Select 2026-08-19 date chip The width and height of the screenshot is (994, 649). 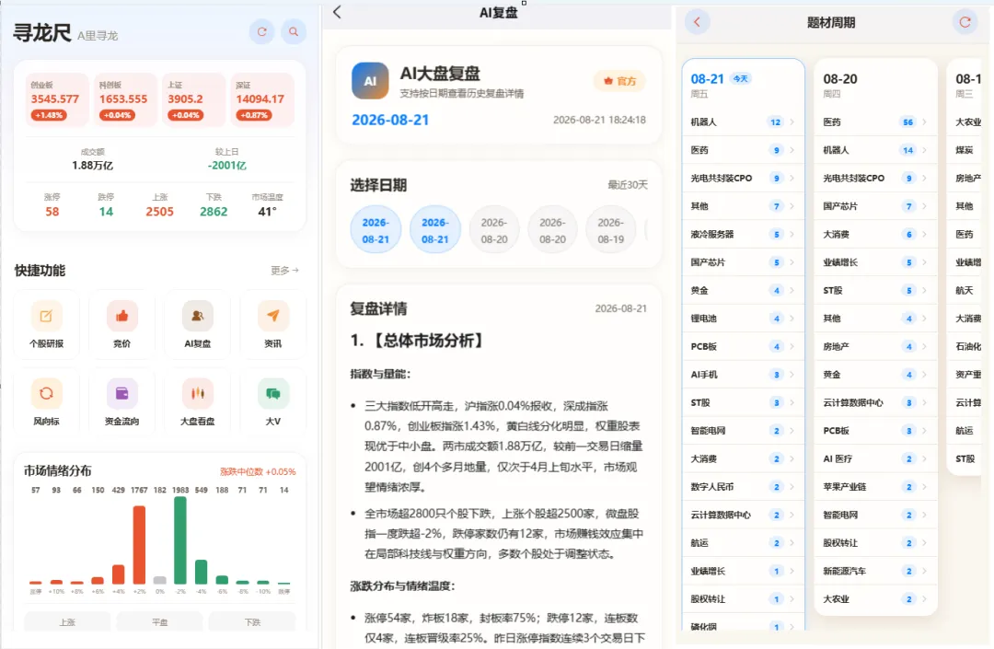pyautogui.click(x=611, y=230)
